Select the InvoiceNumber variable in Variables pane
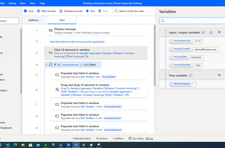225x148 pixels. pyautogui.click(x=181, y=65)
